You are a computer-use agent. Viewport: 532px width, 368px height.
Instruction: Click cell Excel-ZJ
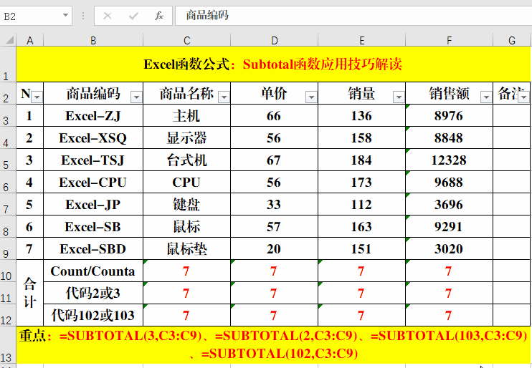[x=93, y=115]
